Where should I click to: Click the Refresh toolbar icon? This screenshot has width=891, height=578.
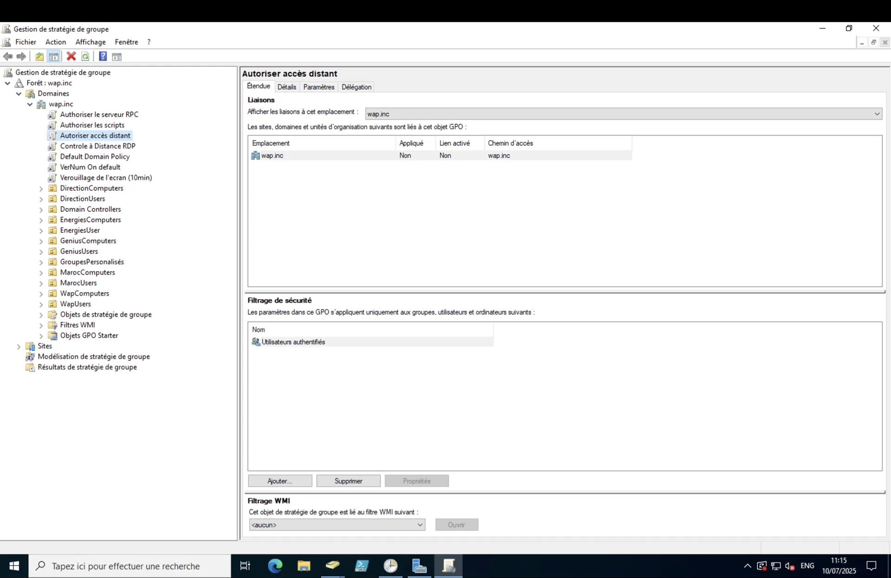(x=85, y=57)
